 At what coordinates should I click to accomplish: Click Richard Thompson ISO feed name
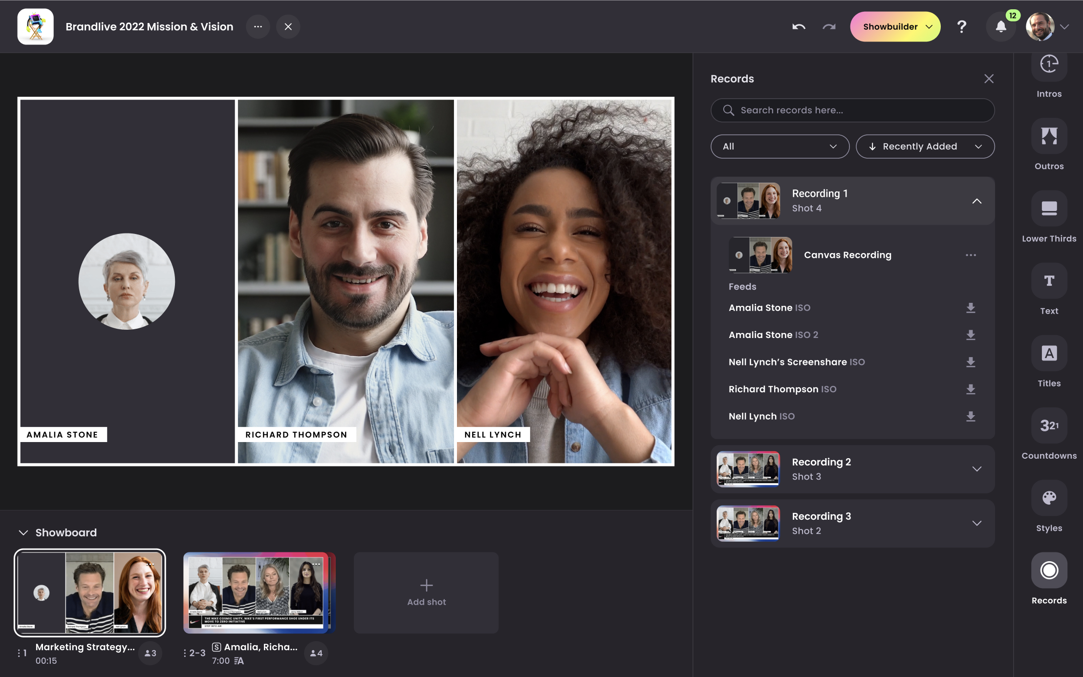(x=782, y=389)
